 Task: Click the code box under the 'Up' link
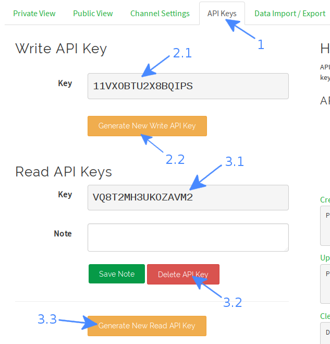tap(325, 284)
